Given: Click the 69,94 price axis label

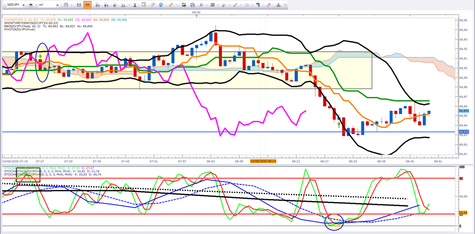Looking at the screenshot, I should pyautogui.click(x=463, y=30).
